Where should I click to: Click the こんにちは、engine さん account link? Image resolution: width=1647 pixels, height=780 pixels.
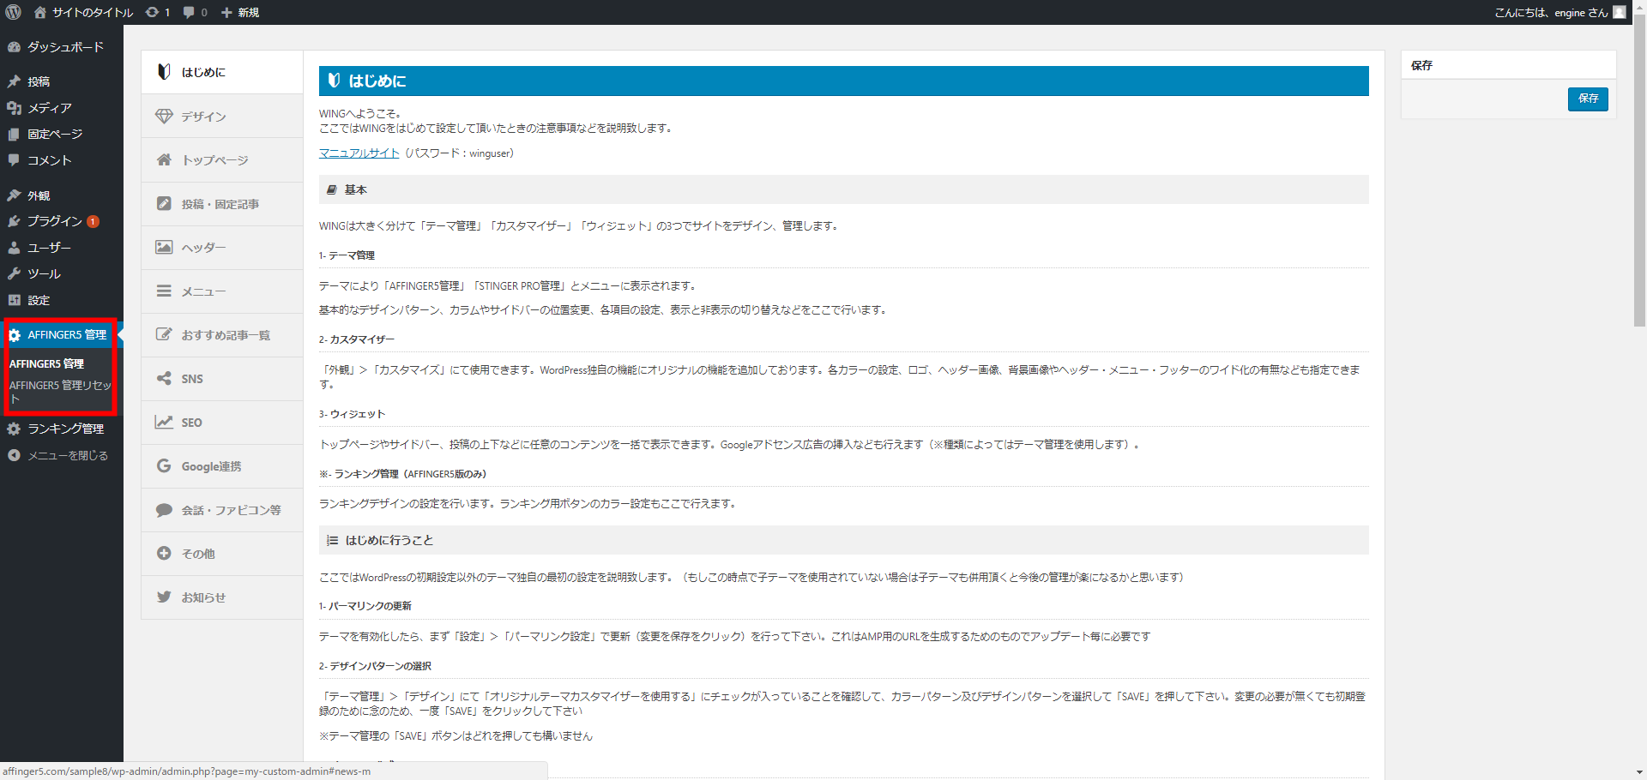point(1551,12)
